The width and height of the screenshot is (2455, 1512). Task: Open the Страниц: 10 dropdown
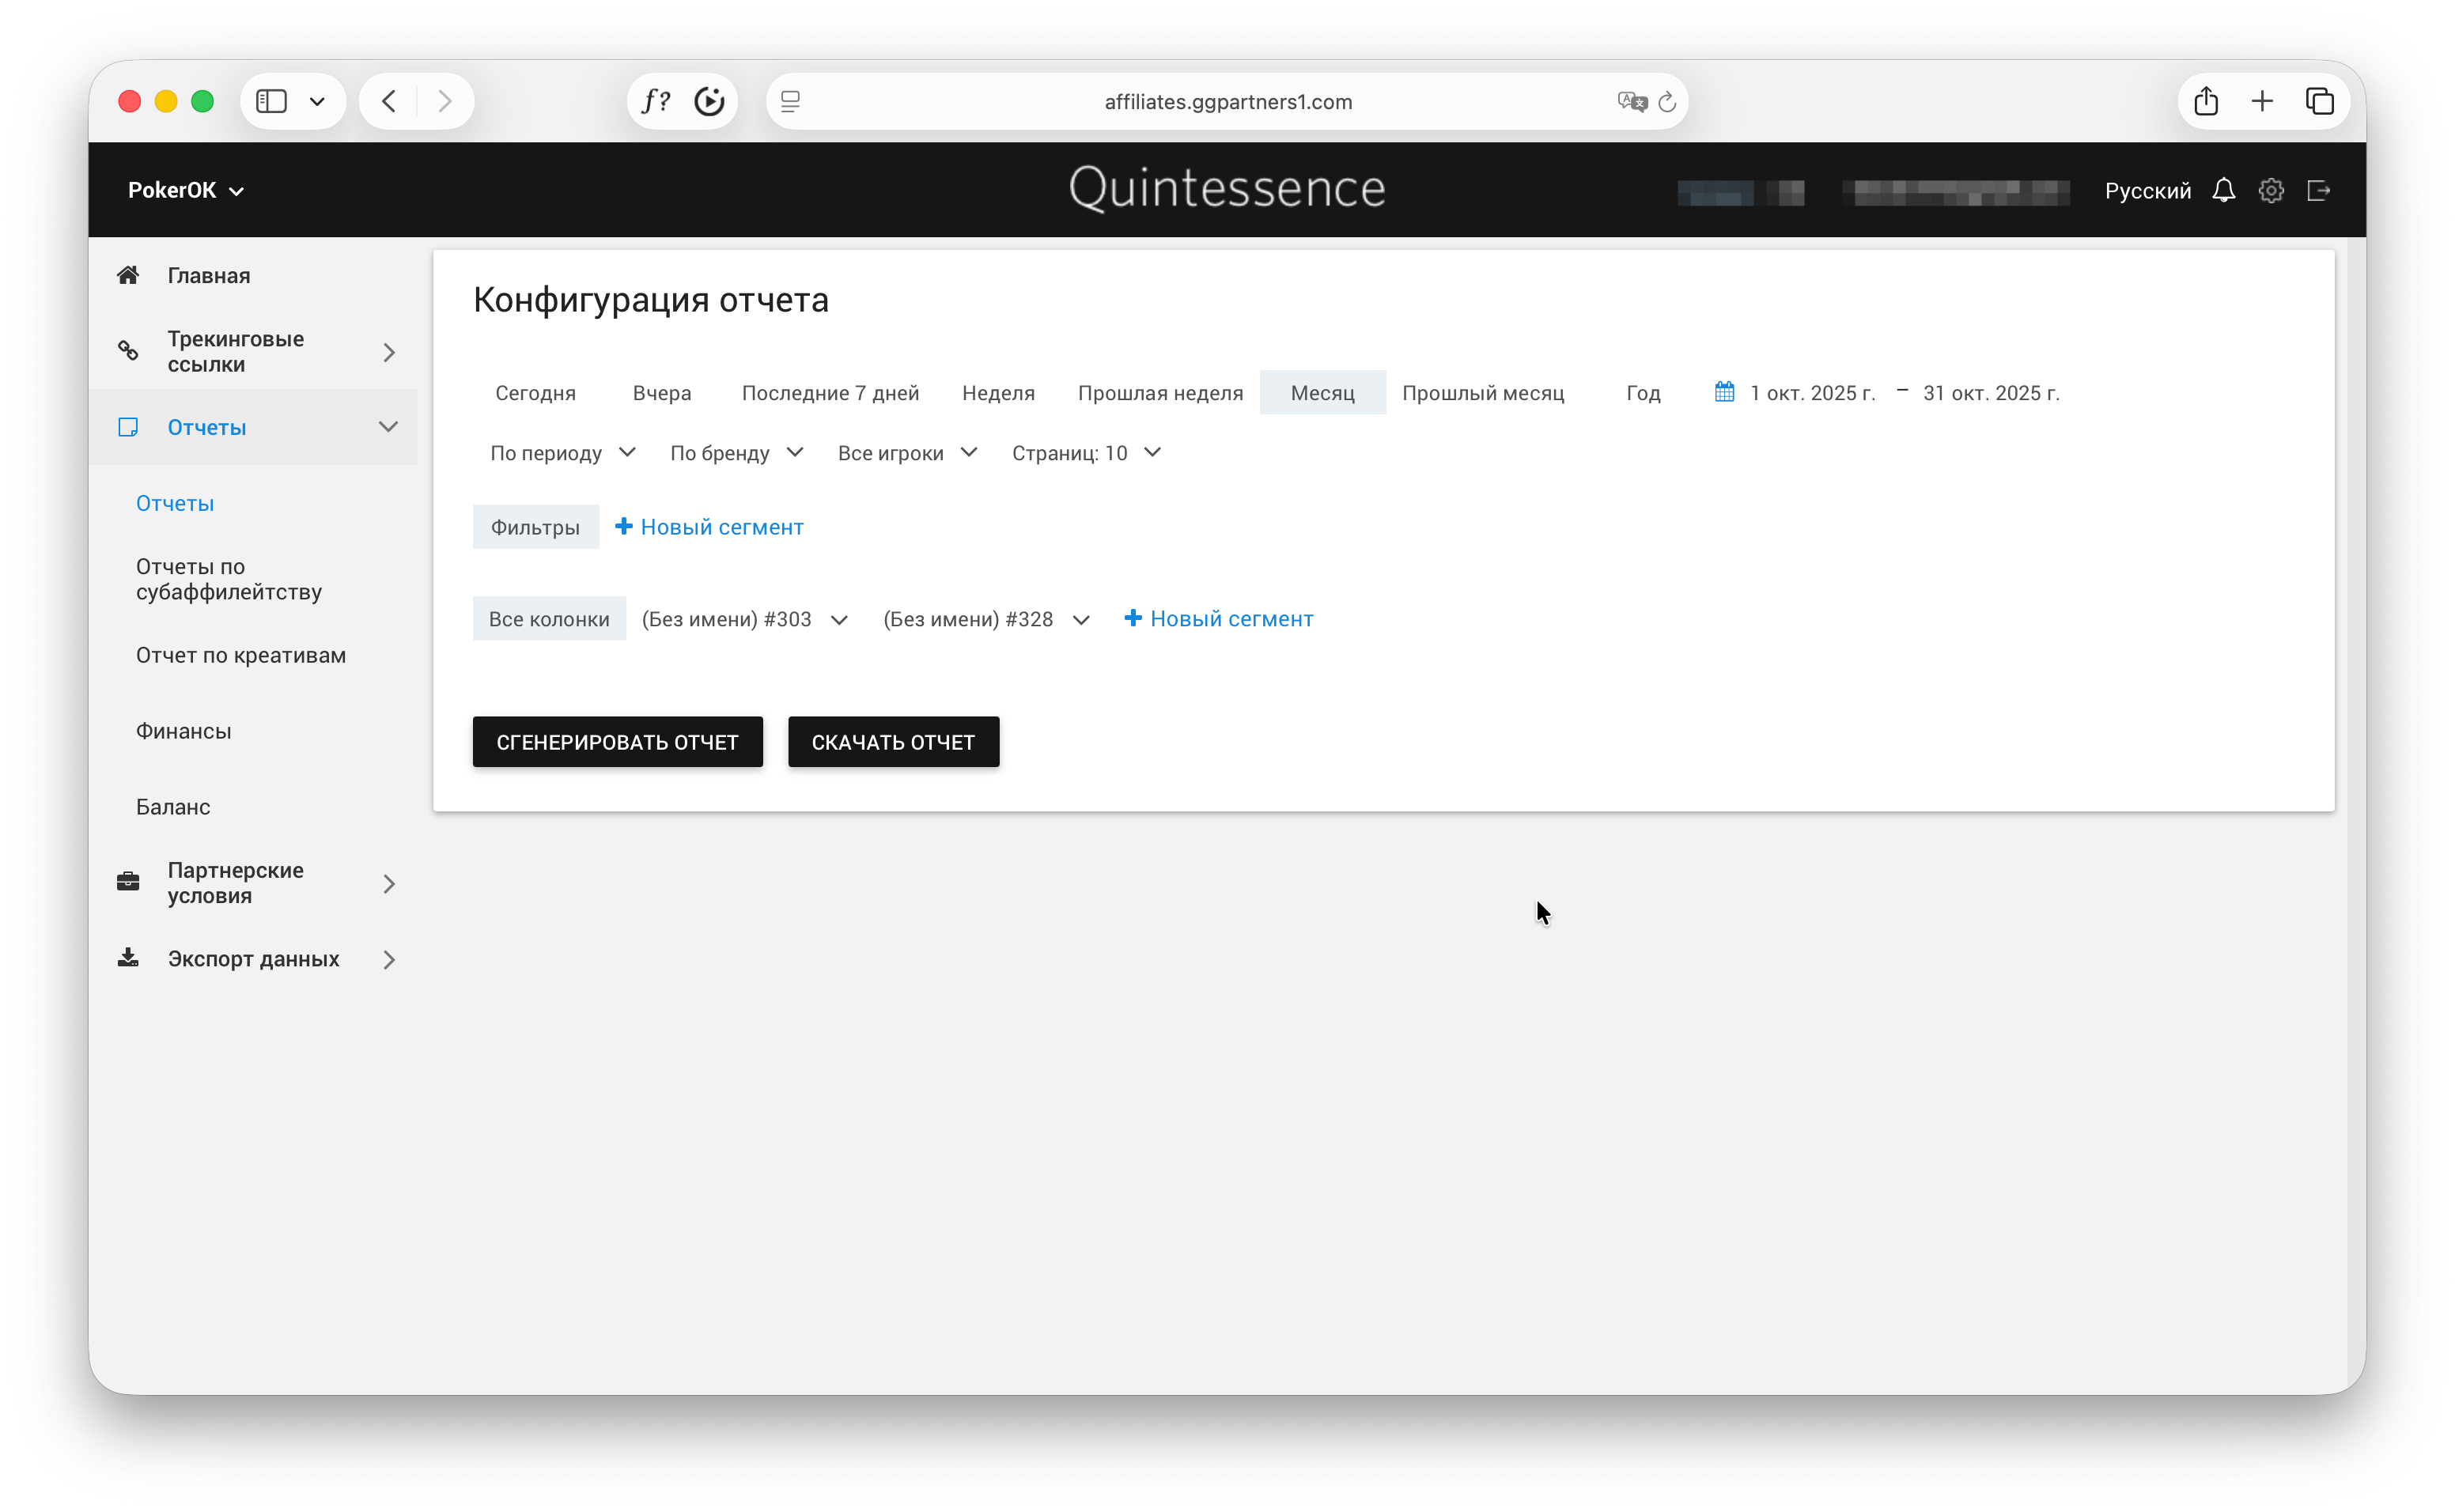point(1085,453)
